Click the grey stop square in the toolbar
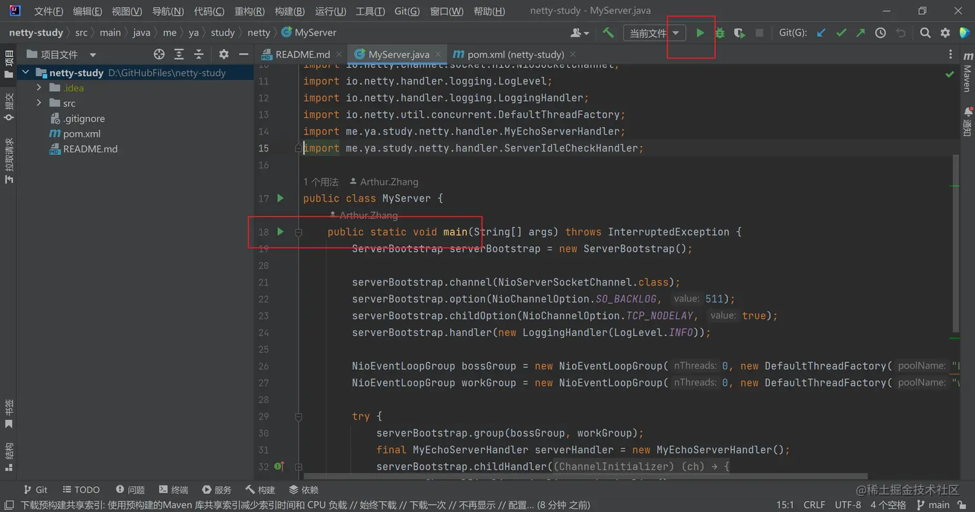This screenshot has width=975, height=512. coord(760,33)
